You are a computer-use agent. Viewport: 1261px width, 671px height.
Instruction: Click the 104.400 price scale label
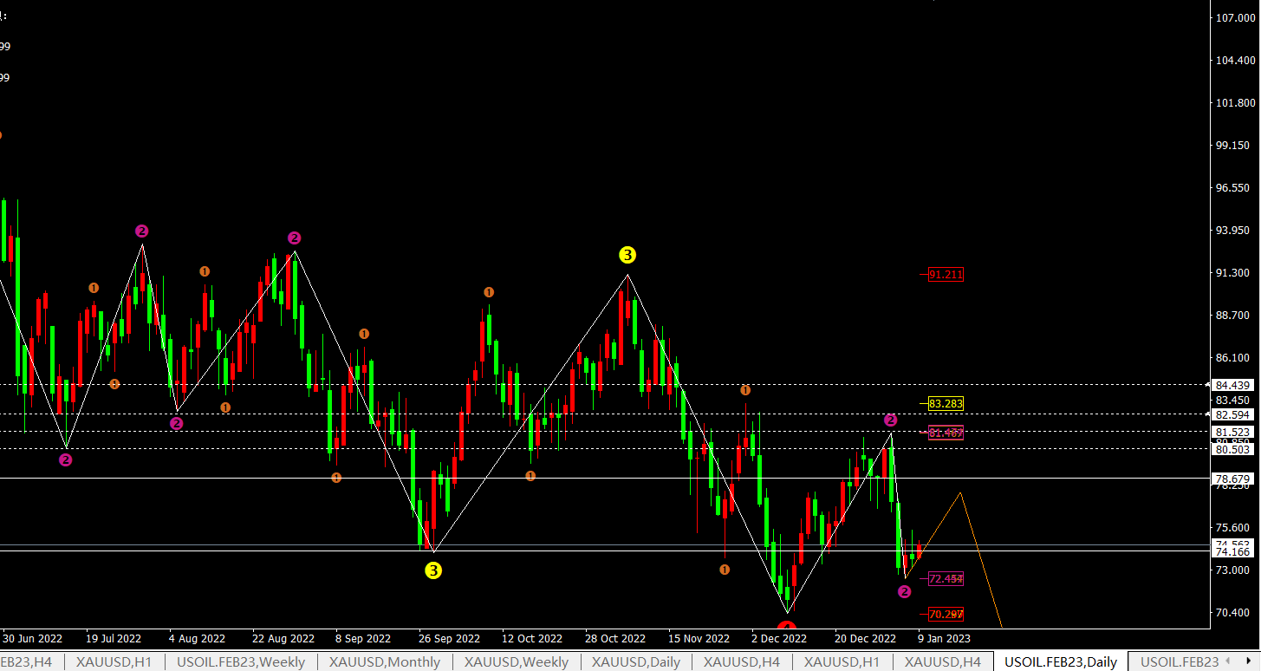click(x=1236, y=61)
